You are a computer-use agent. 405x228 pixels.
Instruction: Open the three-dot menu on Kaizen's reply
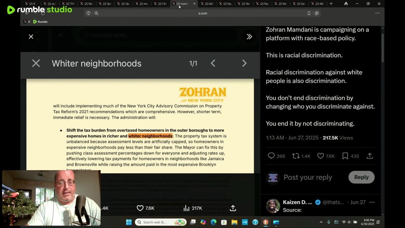pyautogui.click(x=372, y=202)
